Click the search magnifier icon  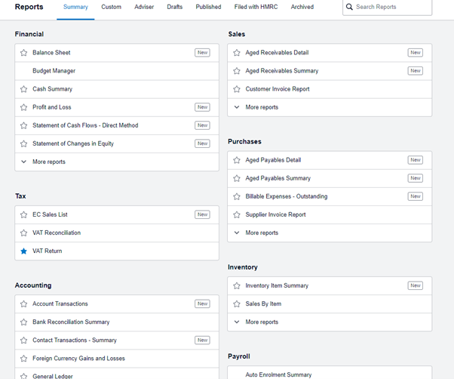349,7
